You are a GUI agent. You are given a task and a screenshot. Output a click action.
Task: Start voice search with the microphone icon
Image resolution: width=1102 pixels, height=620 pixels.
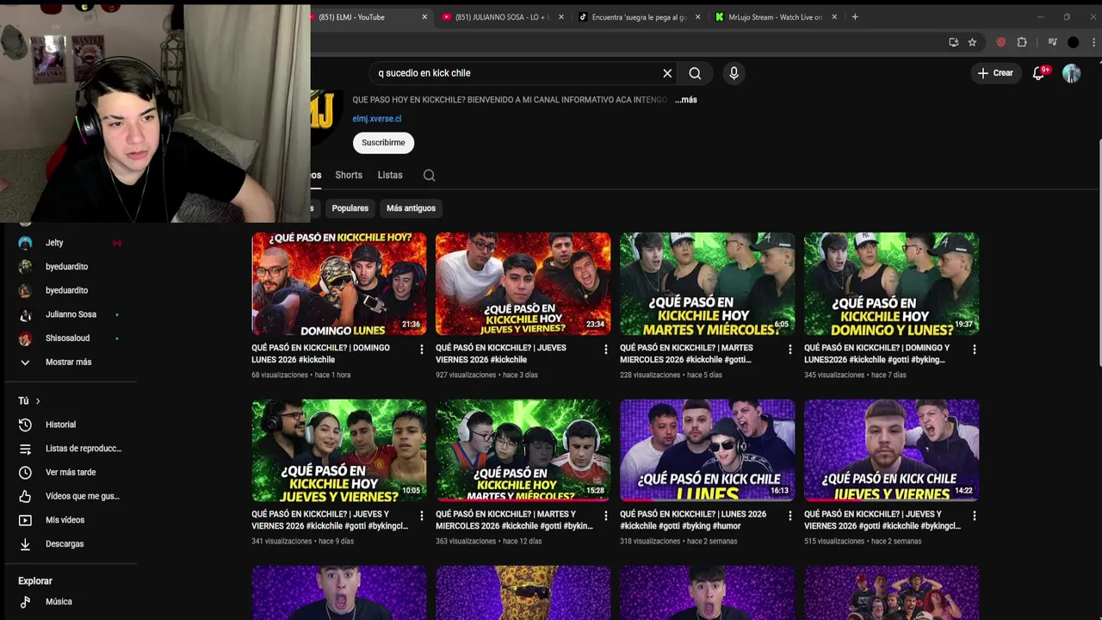click(734, 73)
